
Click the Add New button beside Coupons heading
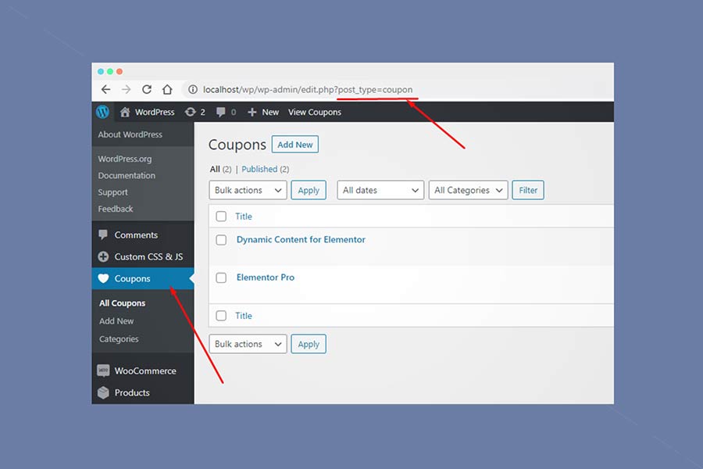[294, 145]
